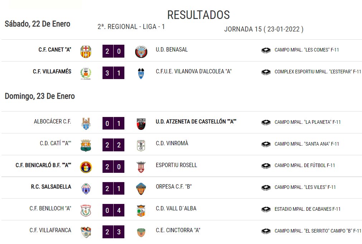This screenshot has height=244, width=362.
Task: Open the R.C. Salsadella team name
Action: 51,187
